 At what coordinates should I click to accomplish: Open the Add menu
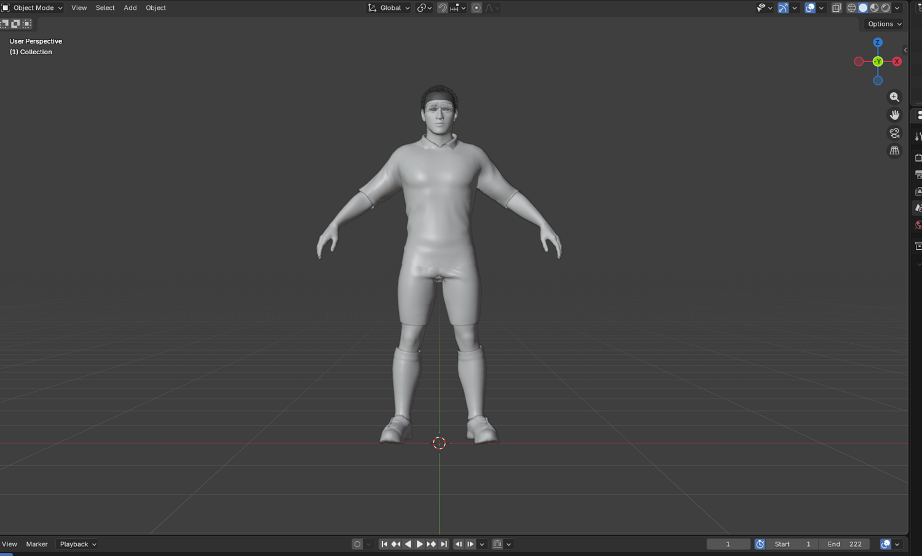130,8
